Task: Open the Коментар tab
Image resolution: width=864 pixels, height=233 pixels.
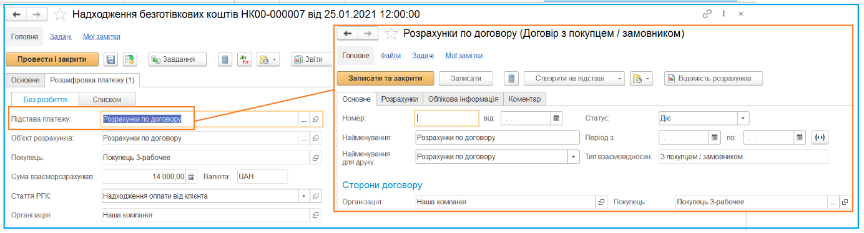Action: point(525,99)
